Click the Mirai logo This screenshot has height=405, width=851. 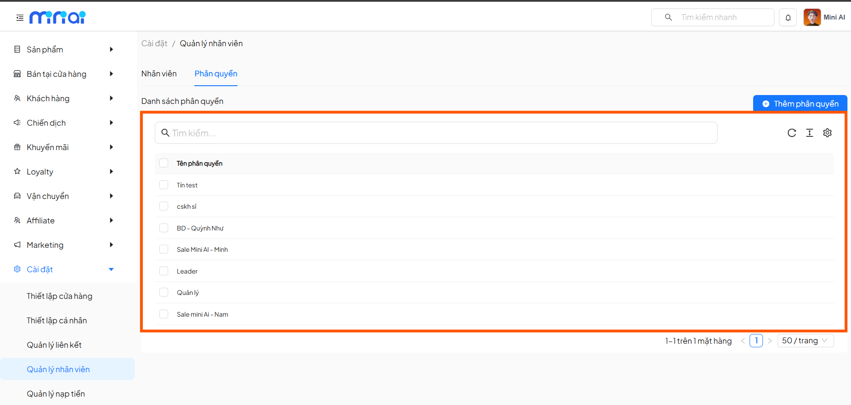[x=57, y=17]
